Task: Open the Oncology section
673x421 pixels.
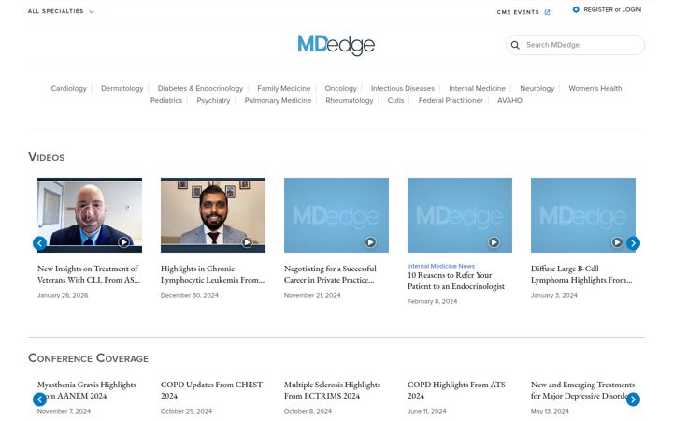Action: [x=341, y=88]
